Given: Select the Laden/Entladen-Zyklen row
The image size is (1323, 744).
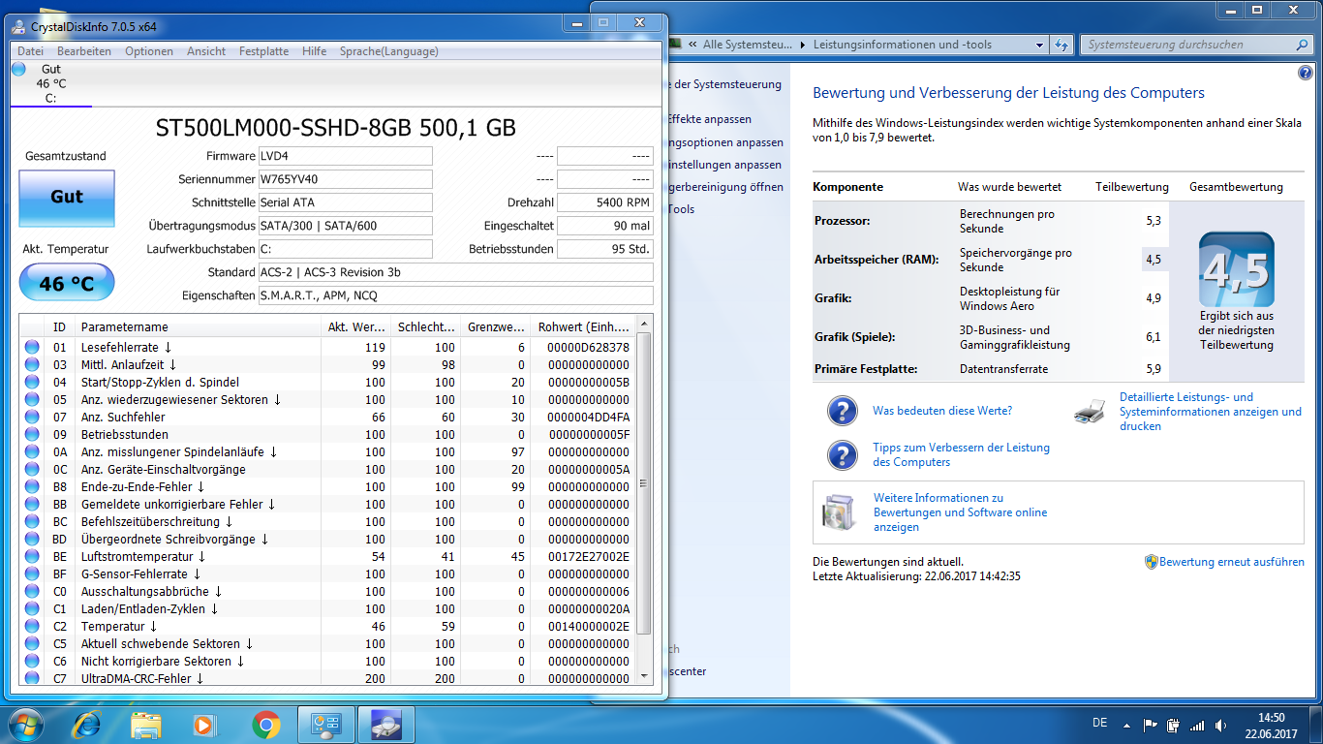Looking at the screenshot, I should (327, 608).
